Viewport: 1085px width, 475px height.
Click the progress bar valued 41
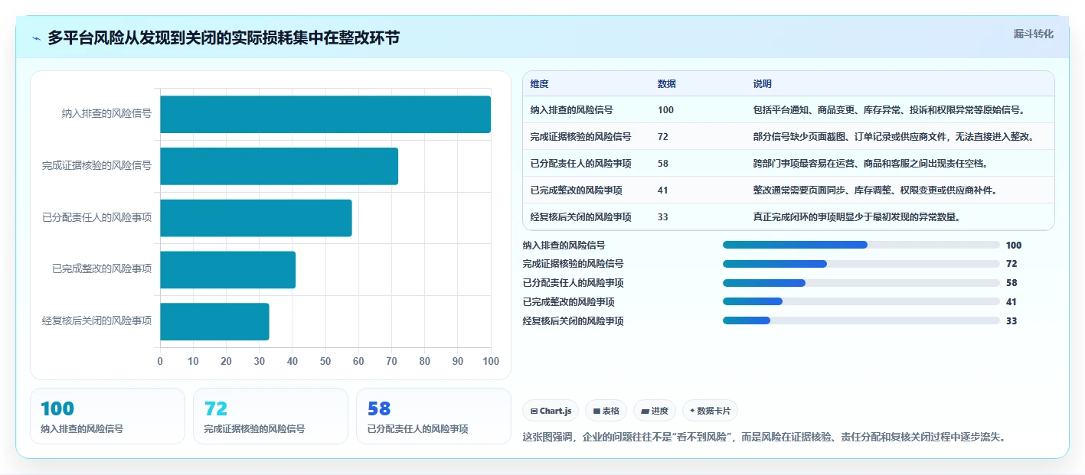point(861,302)
